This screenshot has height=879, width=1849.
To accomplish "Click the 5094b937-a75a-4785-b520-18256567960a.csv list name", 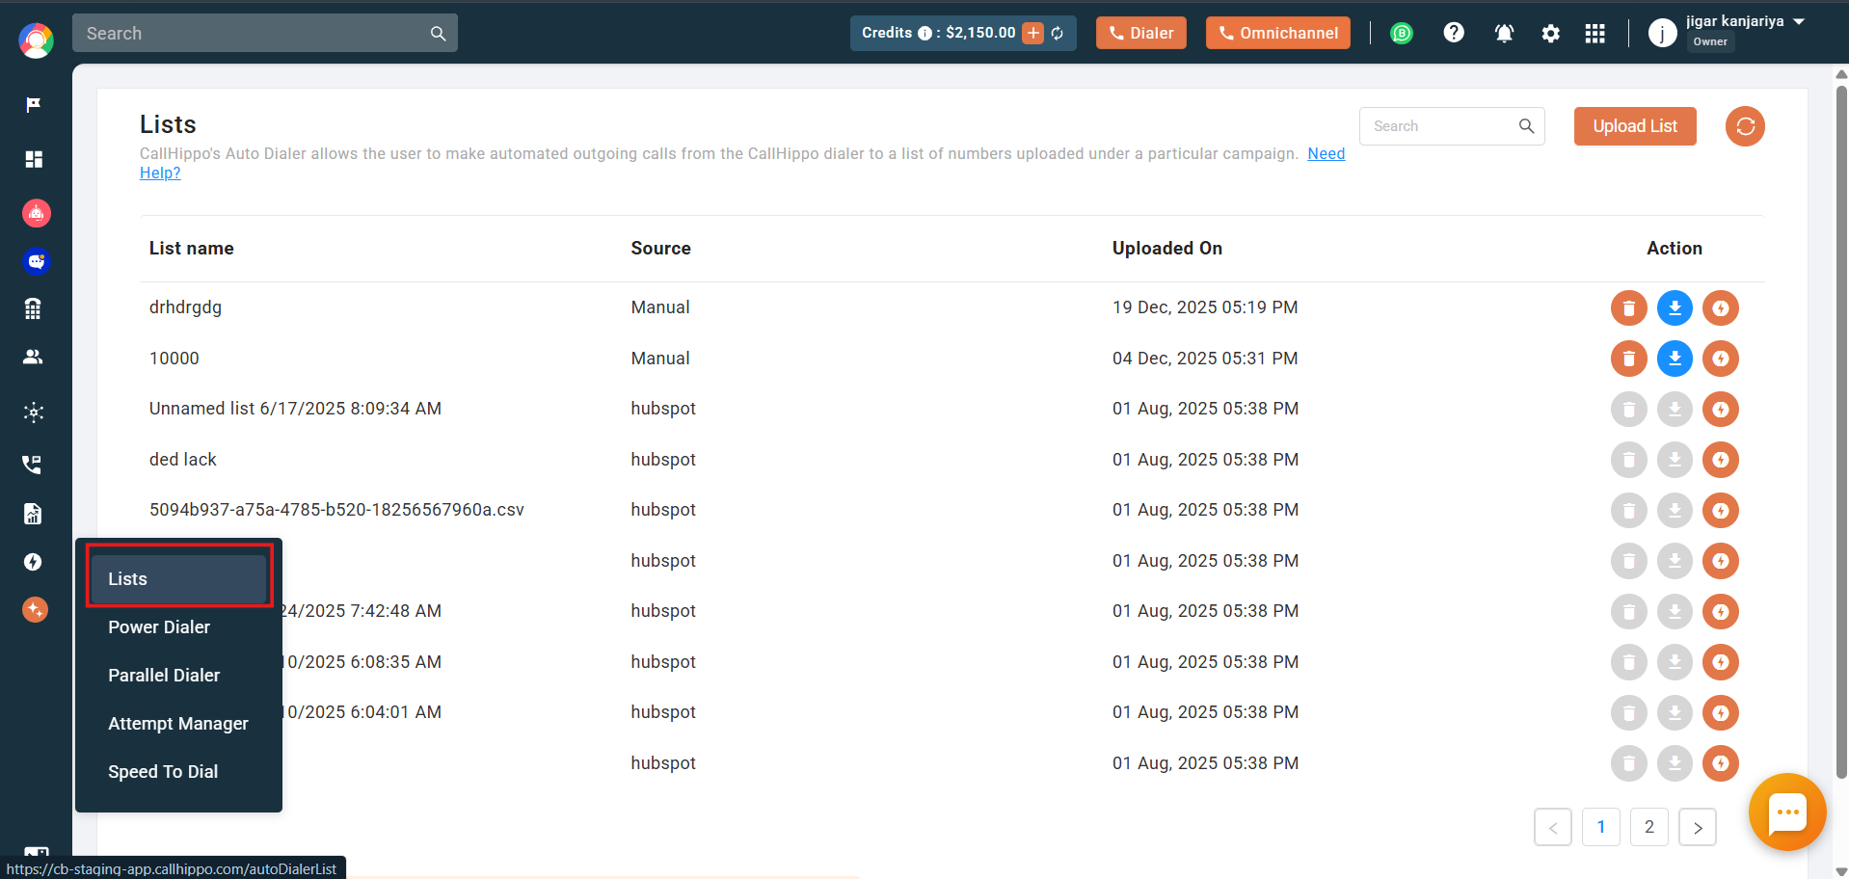I will pyautogui.click(x=336, y=510).
